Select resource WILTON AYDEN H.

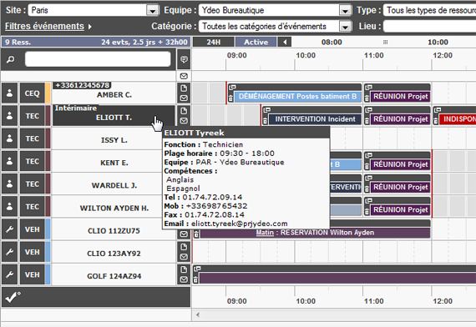coord(114,208)
